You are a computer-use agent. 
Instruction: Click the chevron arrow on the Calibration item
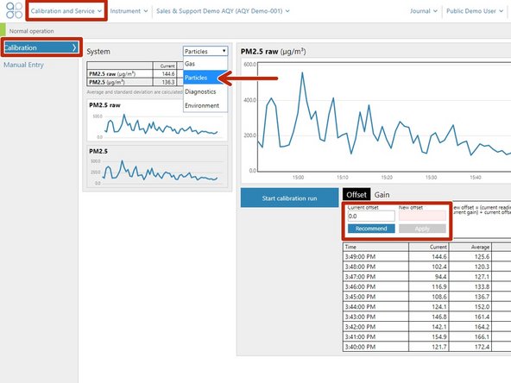pyautogui.click(x=74, y=47)
